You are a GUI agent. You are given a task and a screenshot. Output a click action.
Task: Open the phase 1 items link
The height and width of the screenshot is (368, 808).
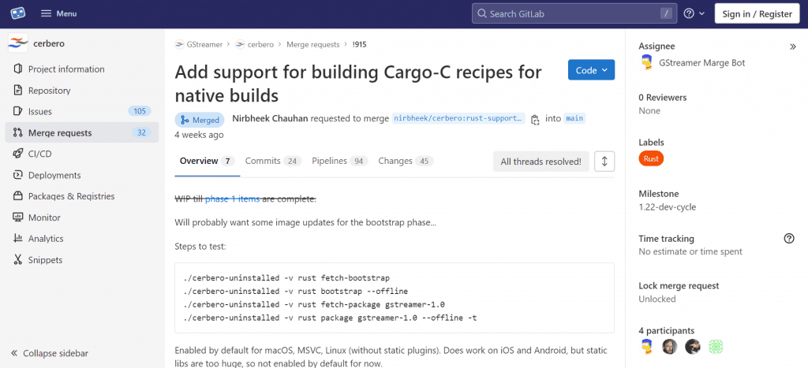coord(233,199)
